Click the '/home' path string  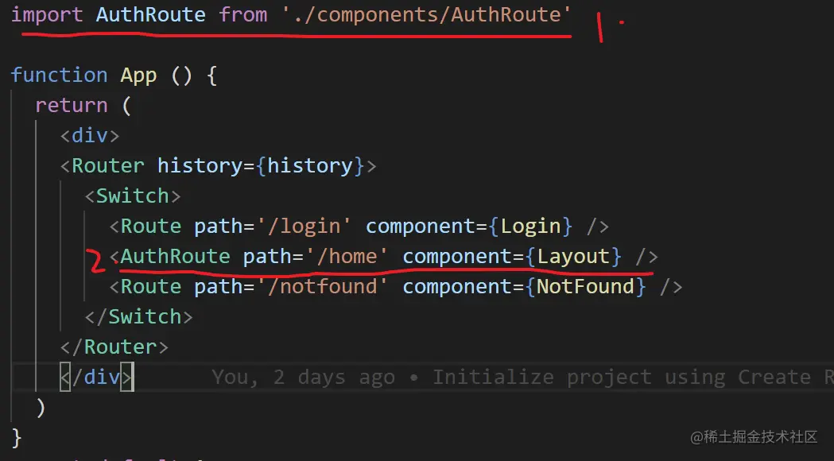[347, 257]
